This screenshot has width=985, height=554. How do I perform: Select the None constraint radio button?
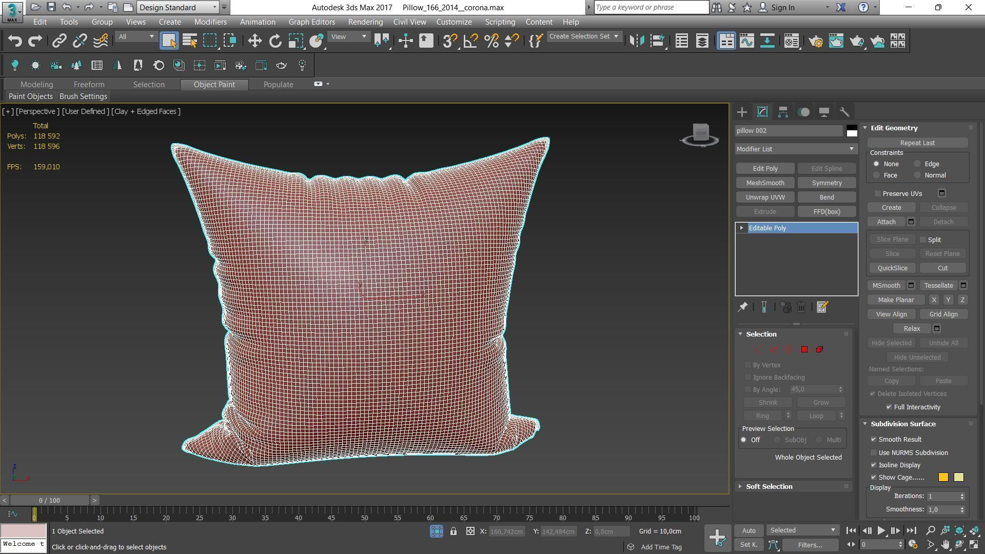point(876,164)
